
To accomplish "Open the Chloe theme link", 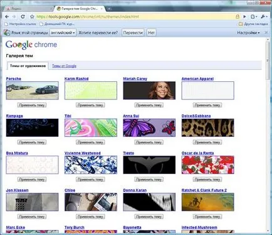I will (x=70, y=190).
